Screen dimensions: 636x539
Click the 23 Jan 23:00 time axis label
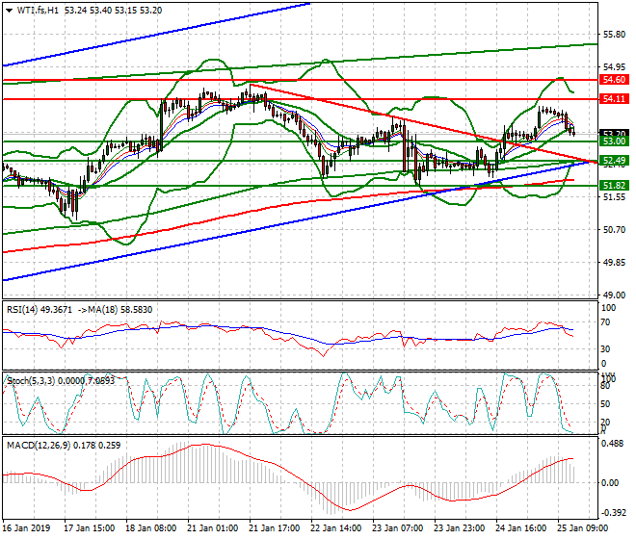459,528
